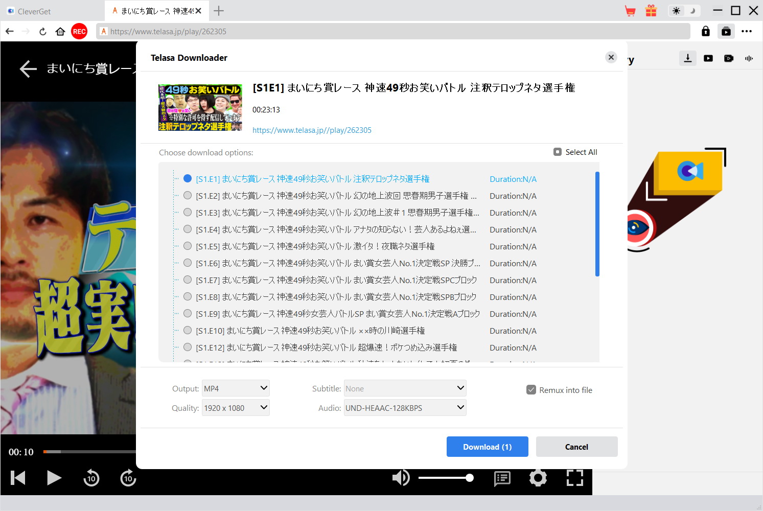
Task: Open the telasa.jp/play/262305 link
Action: point(312,130)
